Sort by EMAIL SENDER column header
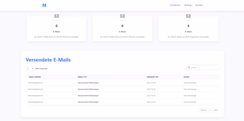Viewport: 244px width, 121px height. click(35, 77)
